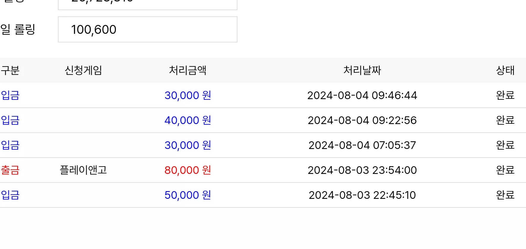
Task: Click 입금 in the 09:46:44 row
Action: point(10,95)
